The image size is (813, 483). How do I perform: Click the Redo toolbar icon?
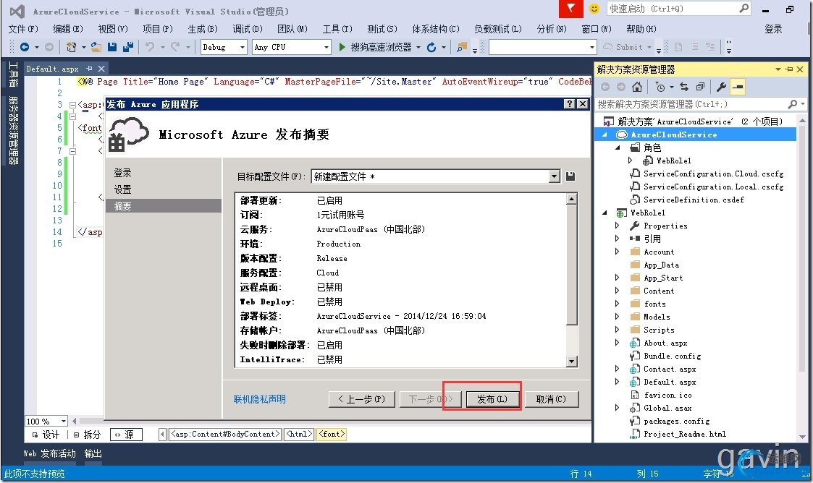pyautogui.click(x=175, y=47)
